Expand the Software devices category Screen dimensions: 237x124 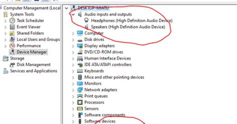click(73, 121)
